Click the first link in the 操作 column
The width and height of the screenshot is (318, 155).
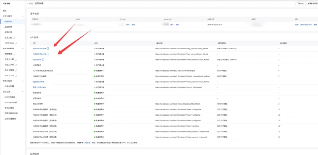297,25
